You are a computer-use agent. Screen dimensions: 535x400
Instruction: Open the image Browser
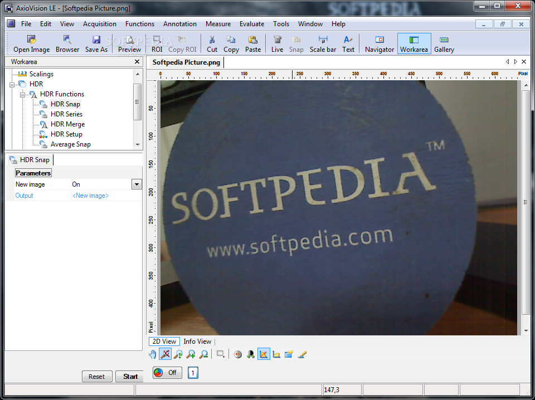(x=67, y=44)
